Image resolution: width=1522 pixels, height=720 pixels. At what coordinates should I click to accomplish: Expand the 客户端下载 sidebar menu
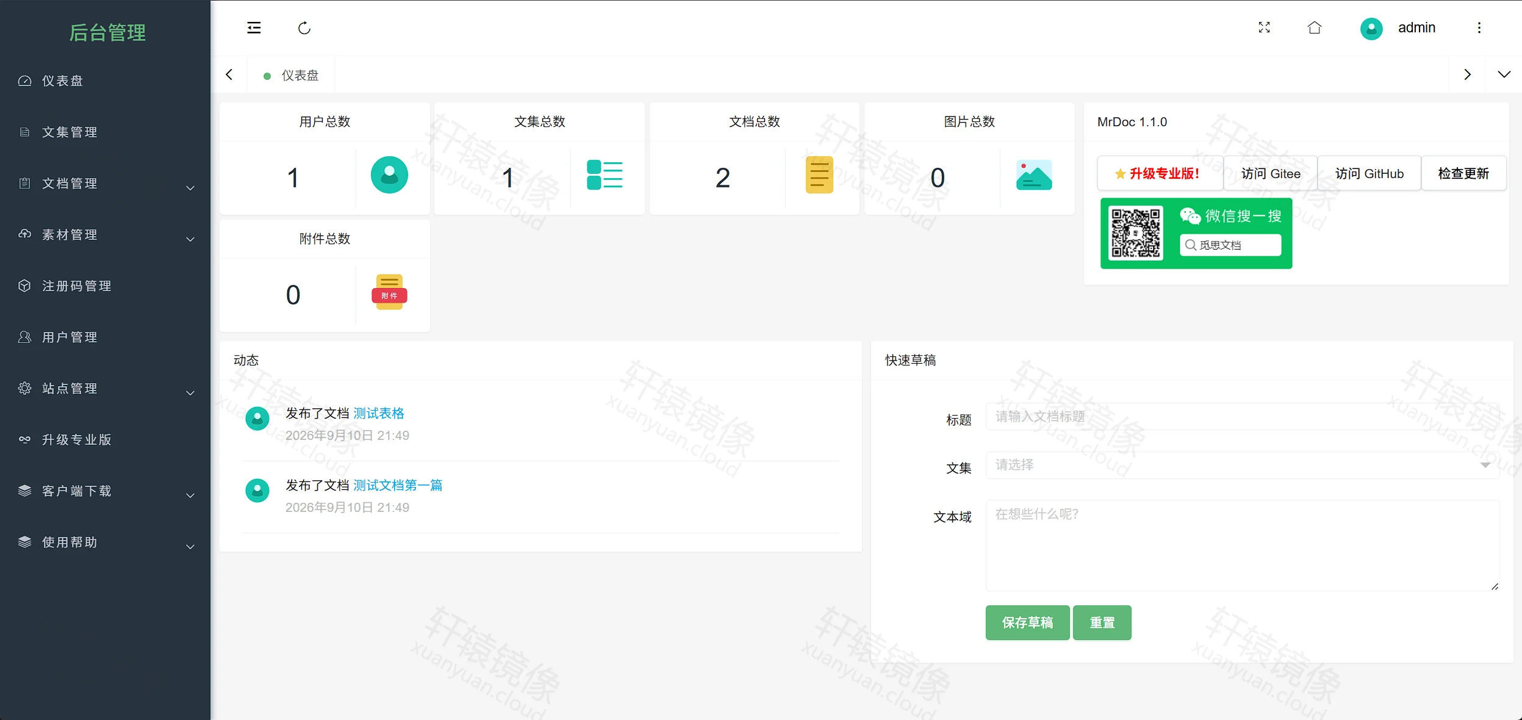tap(105, 491)
